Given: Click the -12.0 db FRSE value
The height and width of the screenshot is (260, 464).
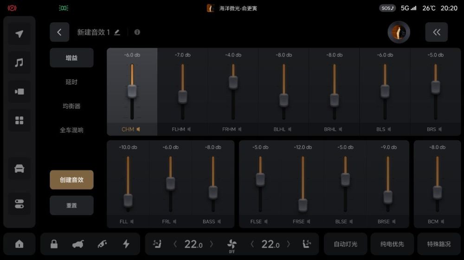Looking at the screenshot, I should coord(303,147).
